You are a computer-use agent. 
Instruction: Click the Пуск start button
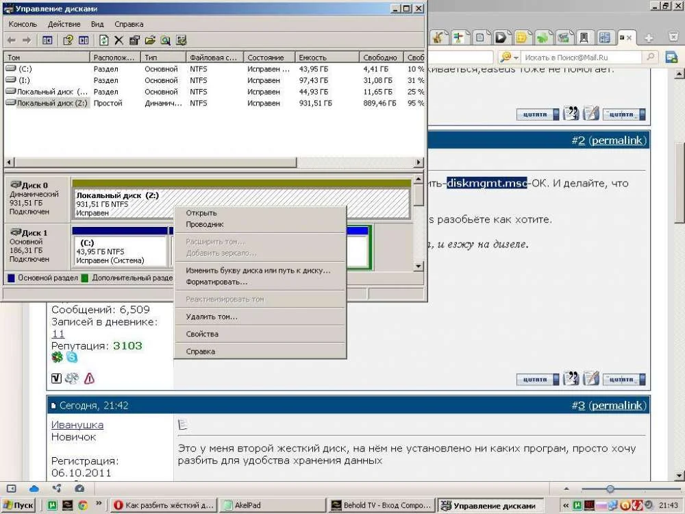pyautogui.click(x=18, y=505)
